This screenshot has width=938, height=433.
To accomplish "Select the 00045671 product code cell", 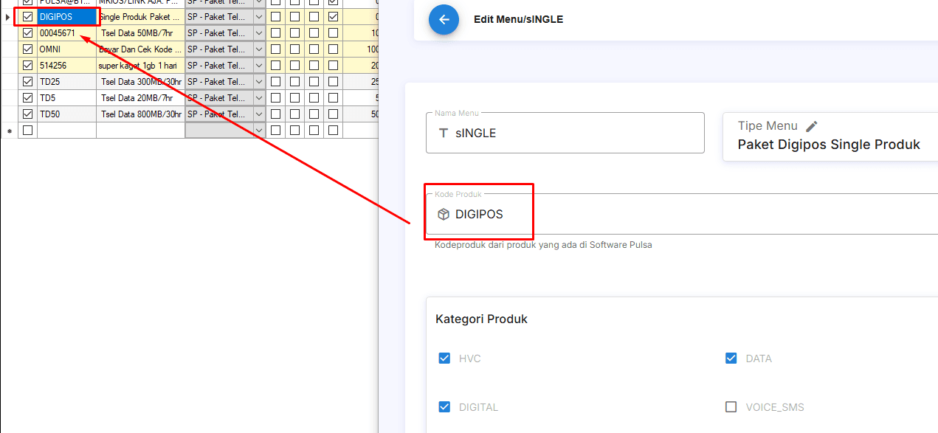I will point(66,33).
